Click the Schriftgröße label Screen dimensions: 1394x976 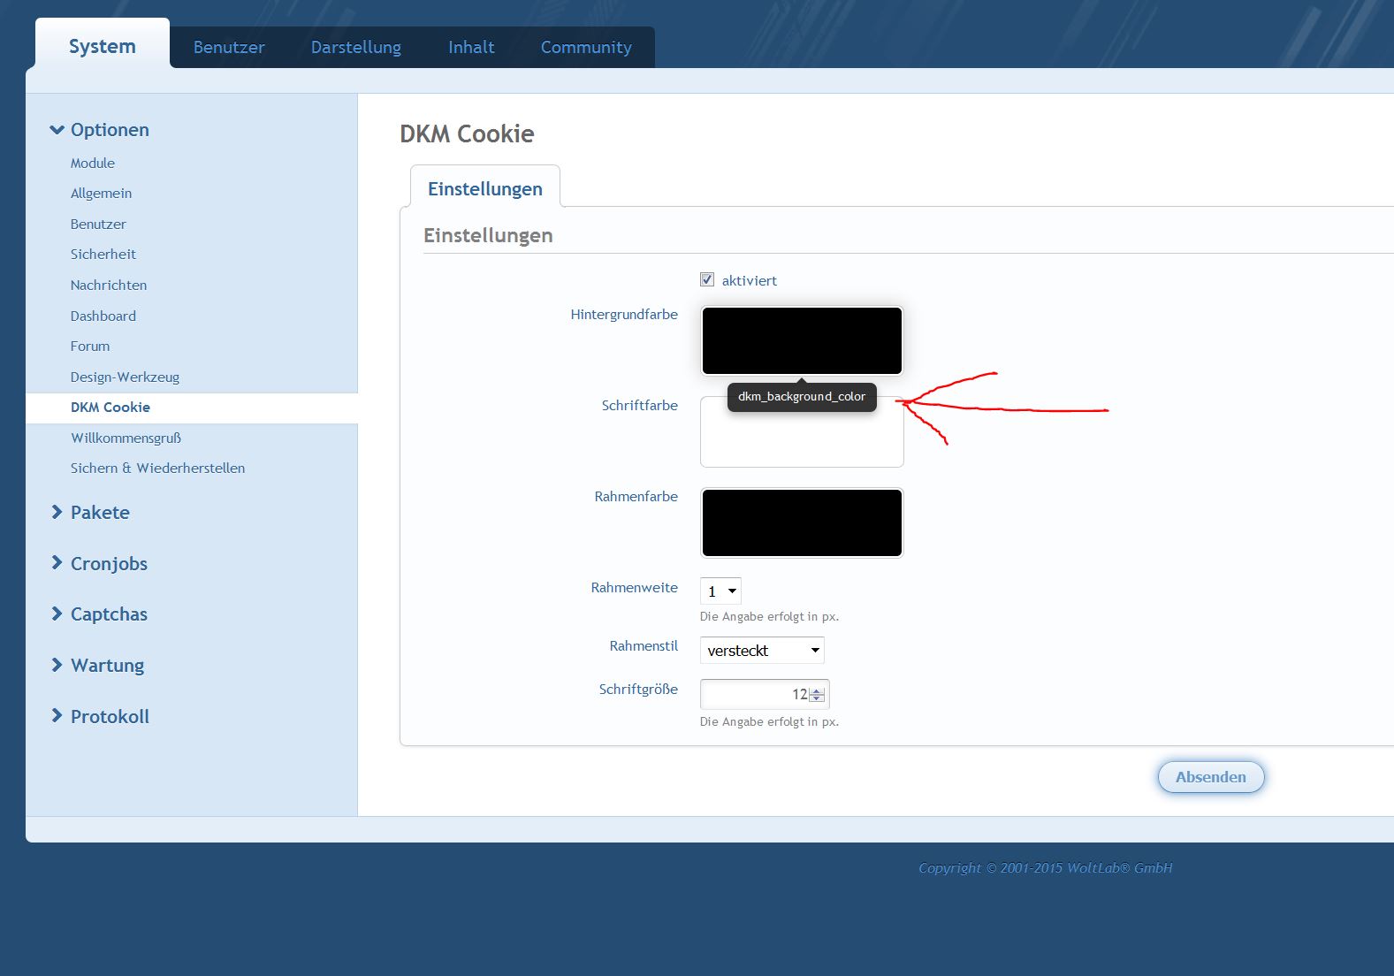tap(638, 690)
